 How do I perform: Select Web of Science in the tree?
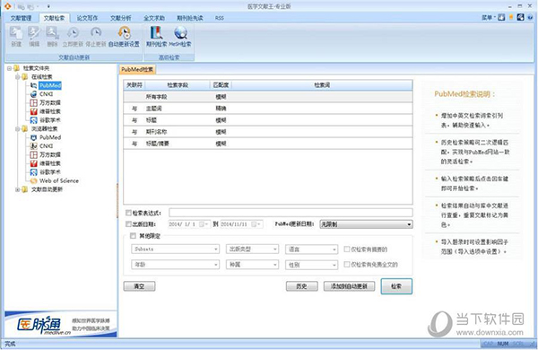click(58, 180)
